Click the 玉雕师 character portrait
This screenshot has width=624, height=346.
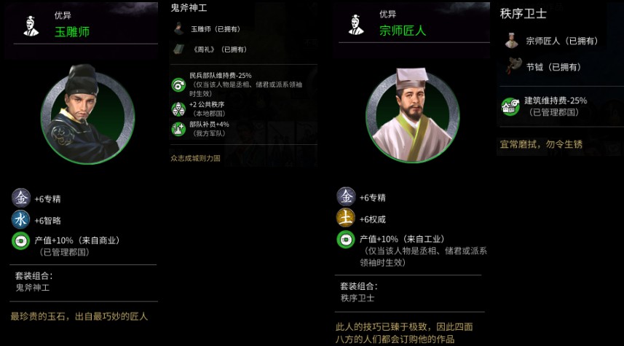point(87,115)
